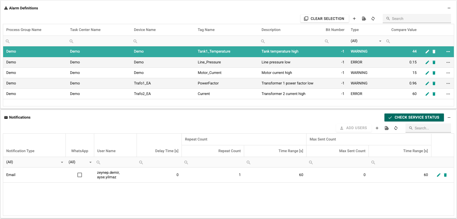Click the Clear Selection button
The width and height of the screenshot is (457, 219).
pyautogui.click(x=324, y=18)
